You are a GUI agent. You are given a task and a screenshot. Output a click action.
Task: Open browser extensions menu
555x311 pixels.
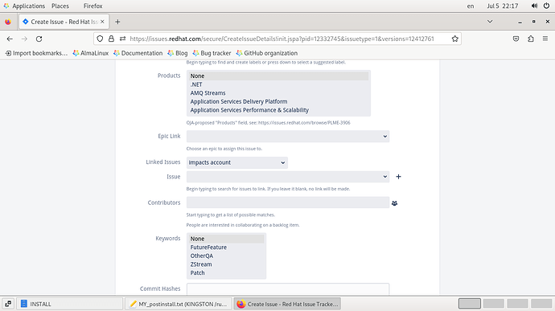click(x=531, y=39)
